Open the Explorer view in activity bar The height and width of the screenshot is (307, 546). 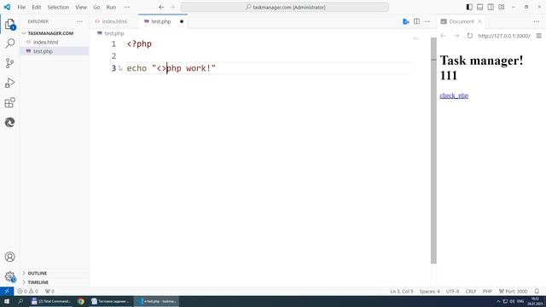point(9,25)
